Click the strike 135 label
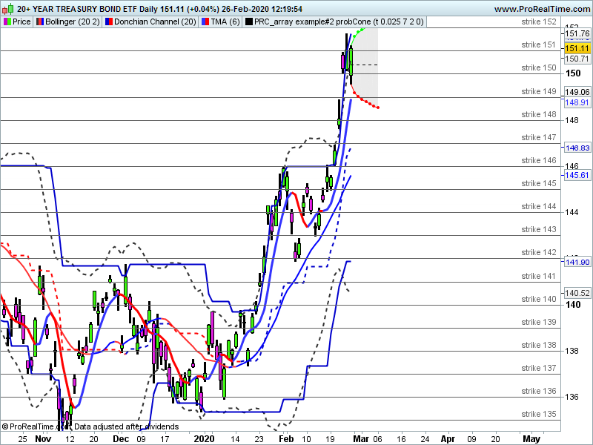593x445 pixels. [539, 414]
